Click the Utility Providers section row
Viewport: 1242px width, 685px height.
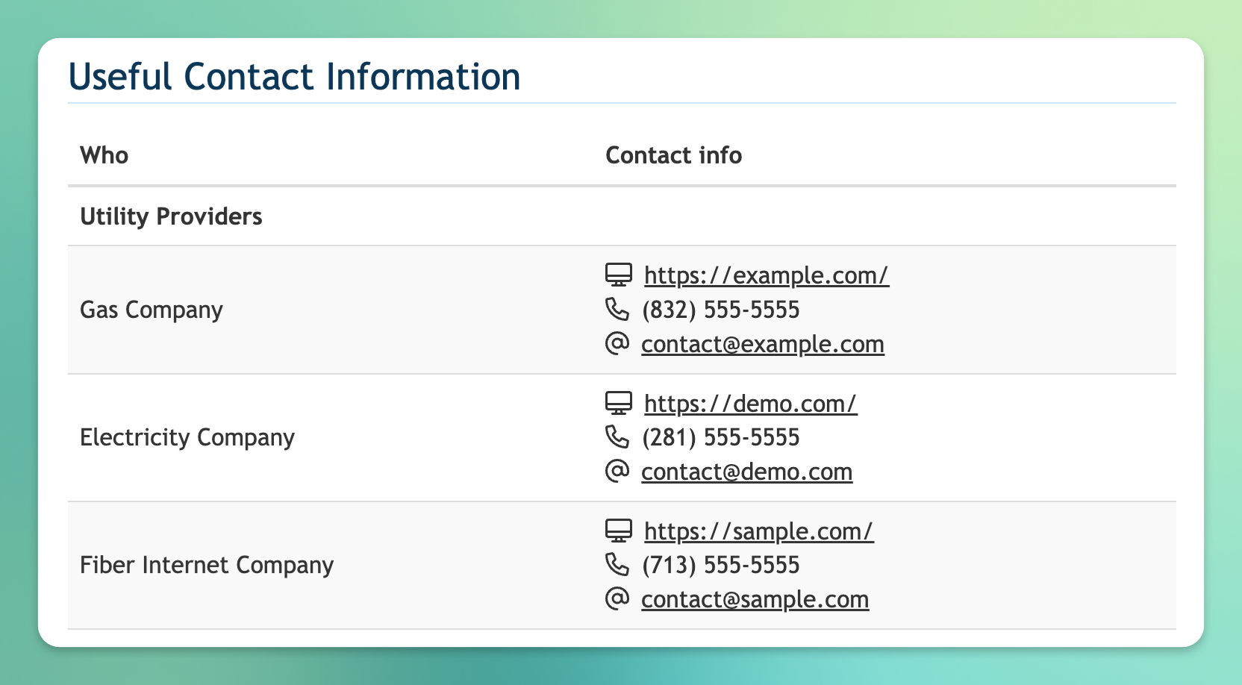click(x=171, y=216)
